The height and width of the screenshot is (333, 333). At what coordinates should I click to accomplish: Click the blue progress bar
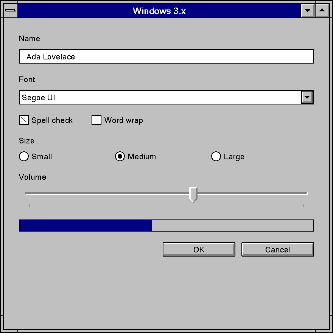tap(166, 226)
